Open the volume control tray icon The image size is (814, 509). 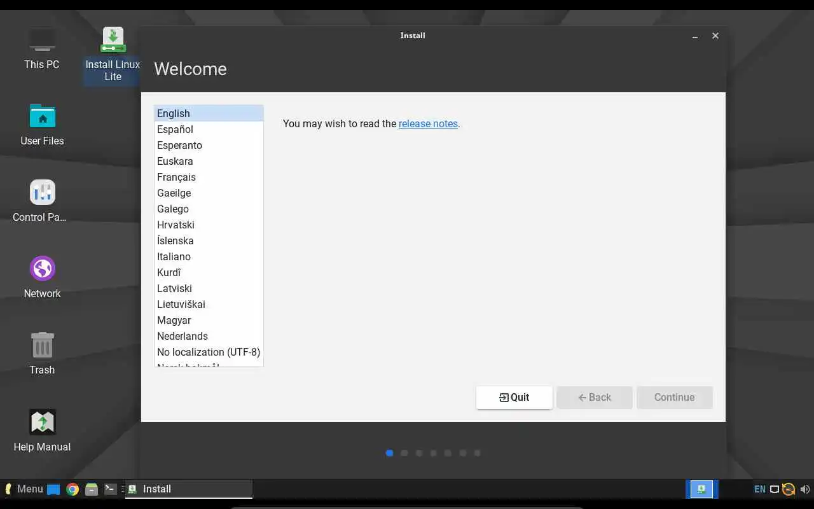click(x=804, y=489)
